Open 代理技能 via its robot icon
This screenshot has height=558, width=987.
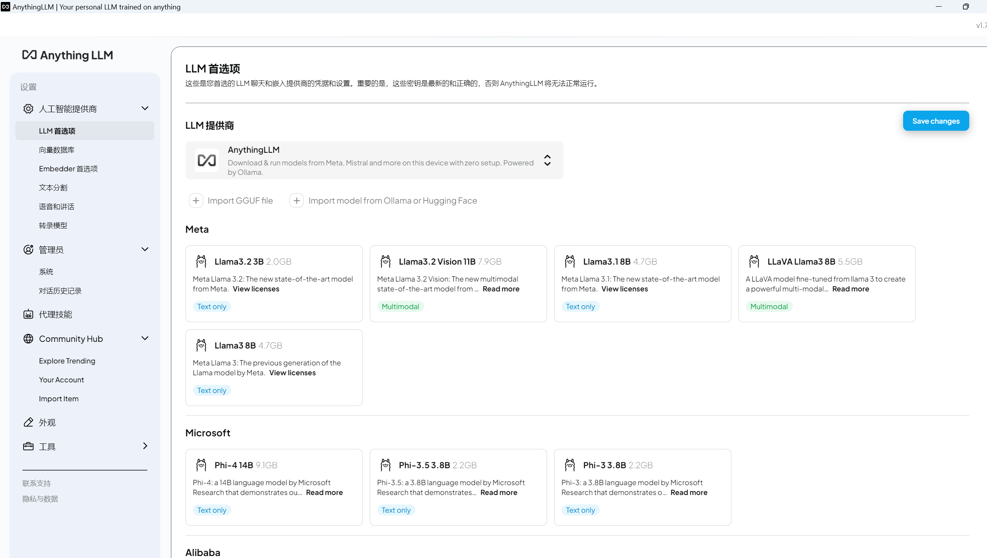28,314
